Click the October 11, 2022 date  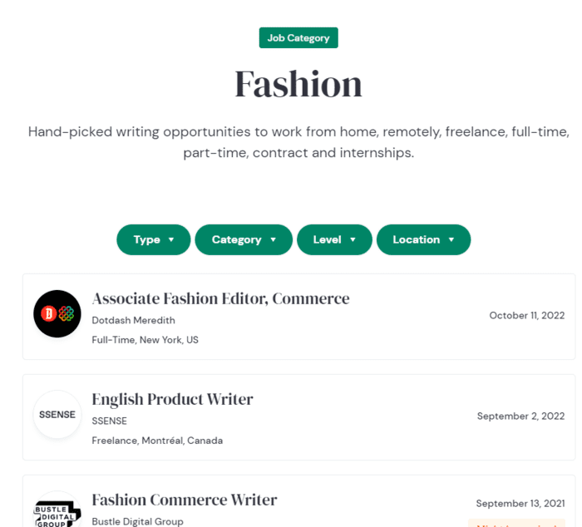click(x=526, y=315)
